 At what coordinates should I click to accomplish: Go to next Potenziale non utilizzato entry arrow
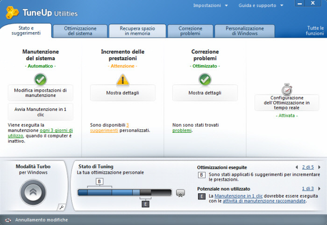click(319, 189)
